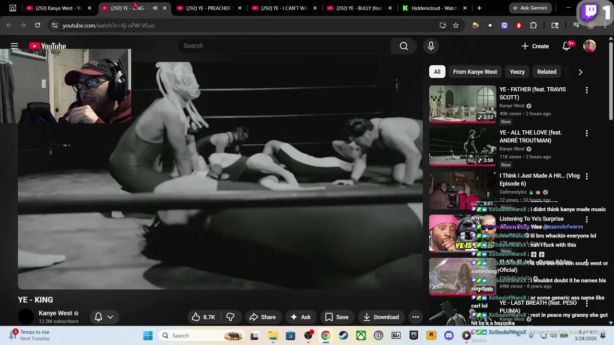614x345 pixels.
Task: Go back in browser history
Action: coord(9,25)
